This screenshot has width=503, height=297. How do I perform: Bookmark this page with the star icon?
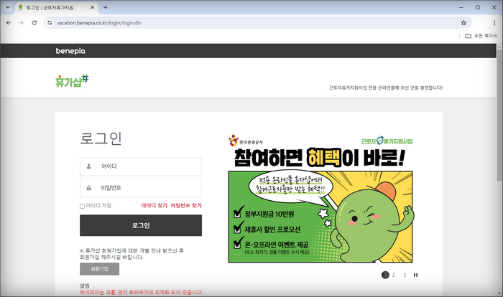click(463, 23)
